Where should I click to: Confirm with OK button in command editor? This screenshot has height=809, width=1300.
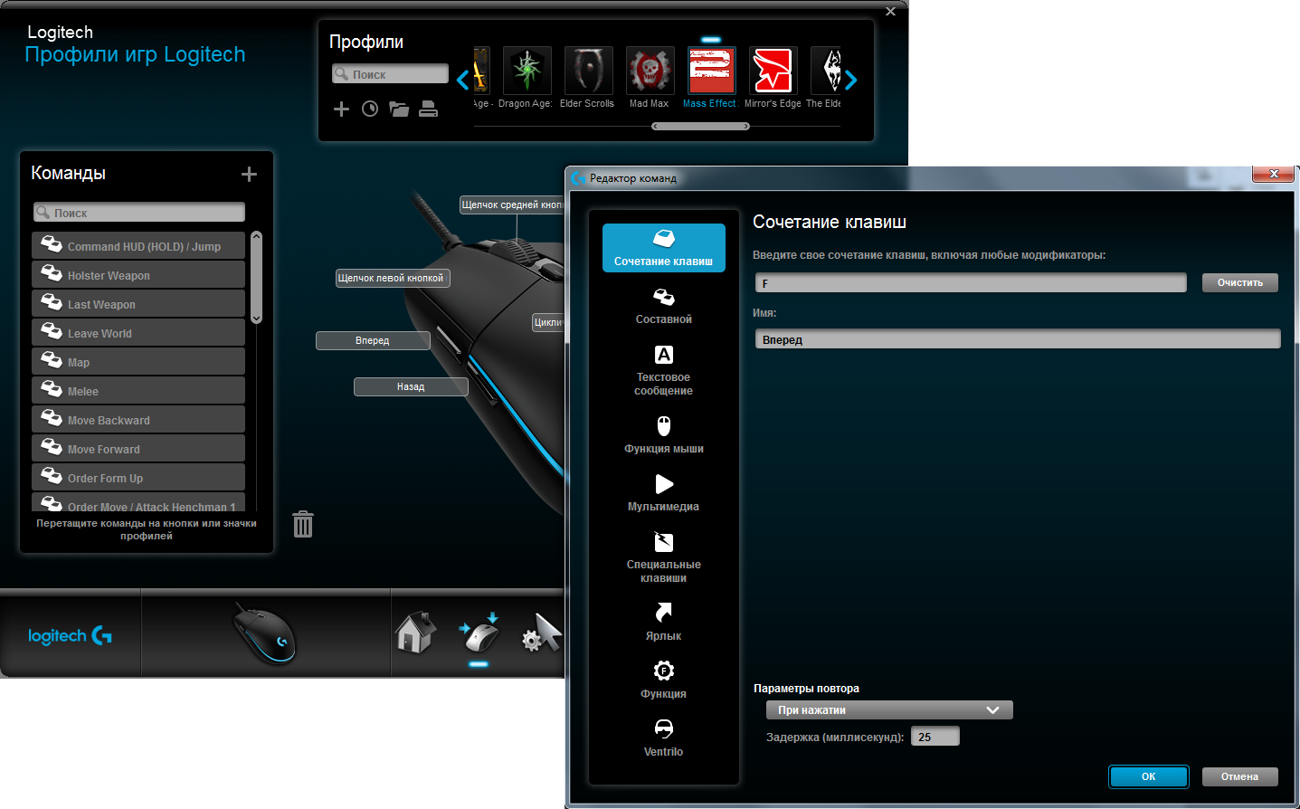pyautogui.click(x=1148, y=776)
